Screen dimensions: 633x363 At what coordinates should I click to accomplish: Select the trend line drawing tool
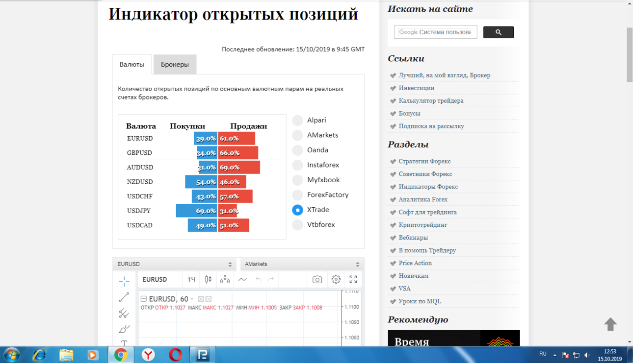coord(124,297)
